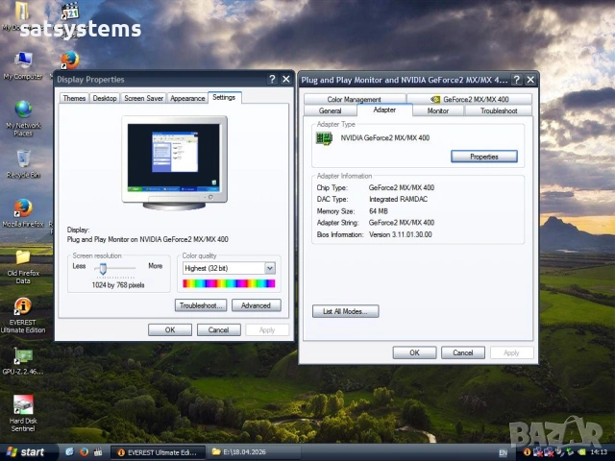Viewport: 615px width, 461px height.
Task: Open Color Management tab
Action: point(355,99)
